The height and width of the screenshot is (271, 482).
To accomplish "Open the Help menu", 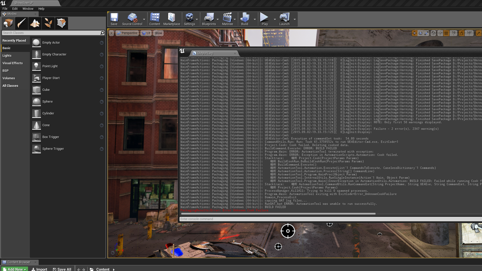I will pos(41,8).
